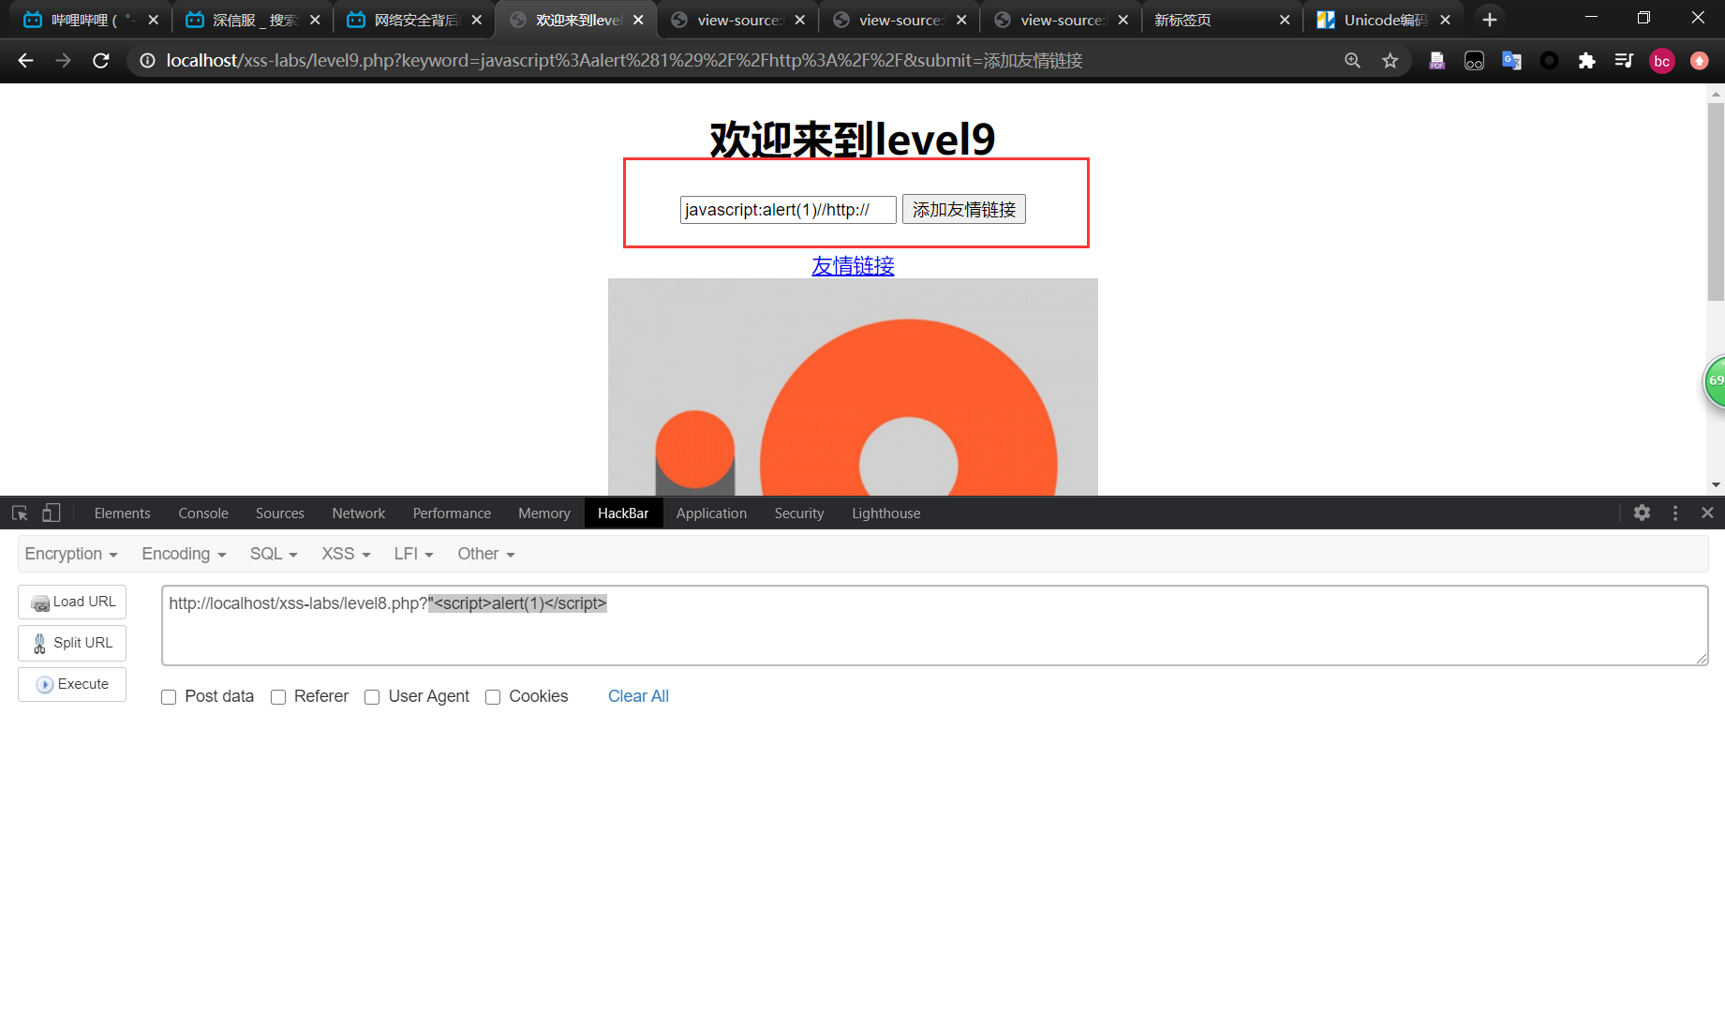Click the dark circle extension icon
Image resolution: width=1725 pixels, height=1012 pixels.
click(x=1549, y=61)
